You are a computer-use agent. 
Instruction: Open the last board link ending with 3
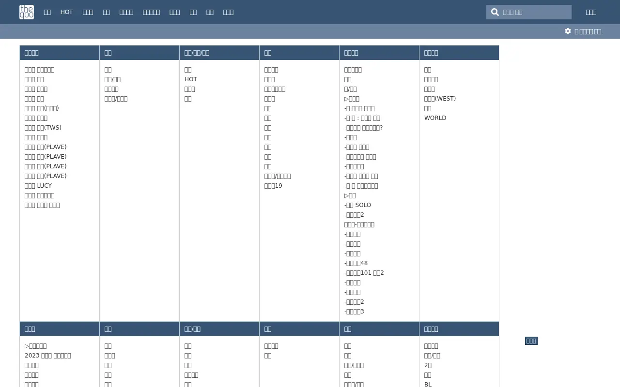pos(354,312)
